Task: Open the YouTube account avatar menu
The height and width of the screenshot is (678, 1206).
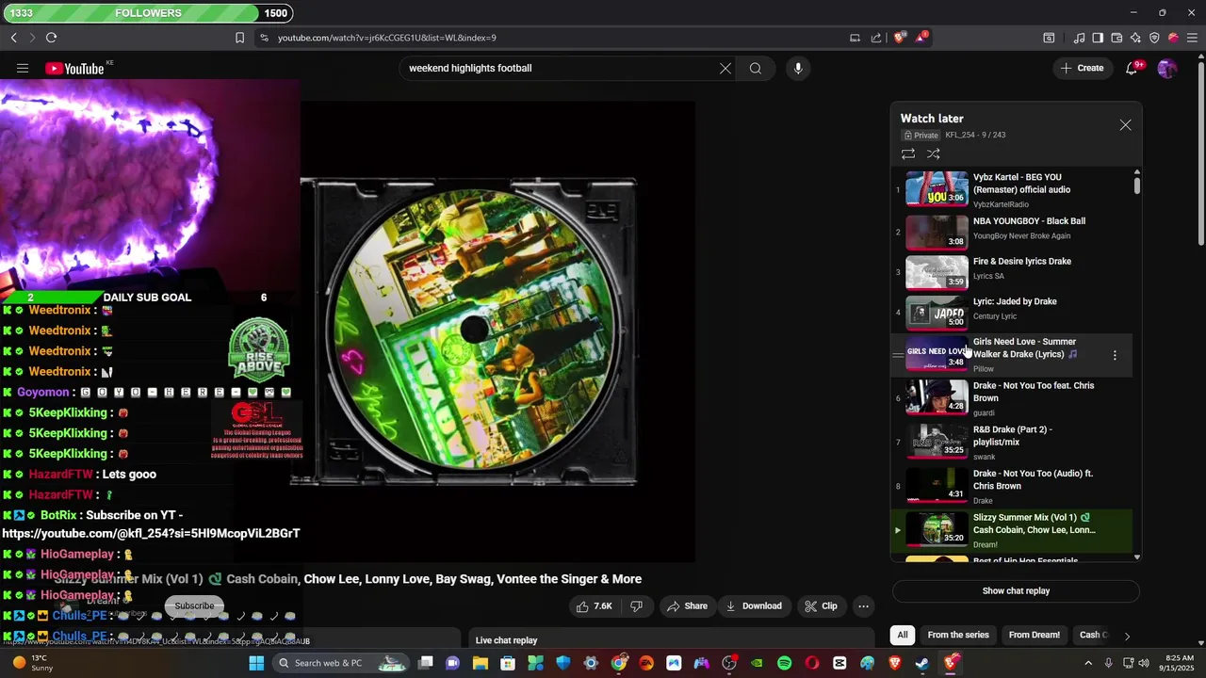Action: point(1166,68)
